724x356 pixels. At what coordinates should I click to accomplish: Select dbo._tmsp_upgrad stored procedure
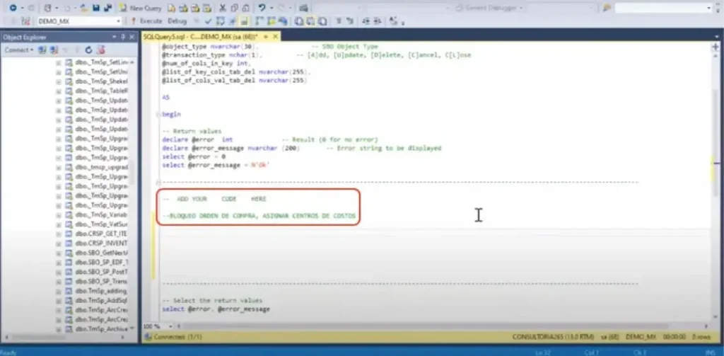click(102, 167)
